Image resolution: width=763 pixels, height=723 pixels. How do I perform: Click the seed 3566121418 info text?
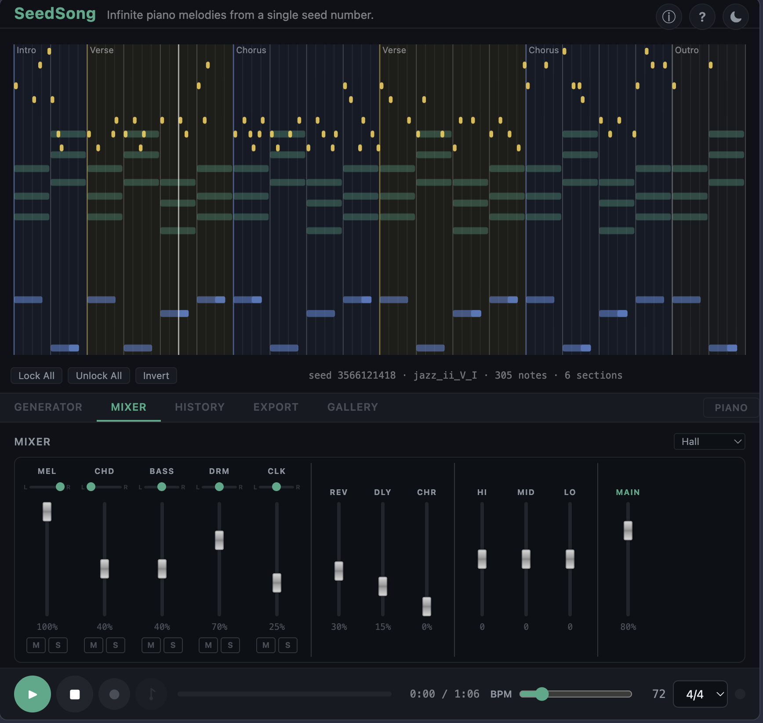point(465,375)
